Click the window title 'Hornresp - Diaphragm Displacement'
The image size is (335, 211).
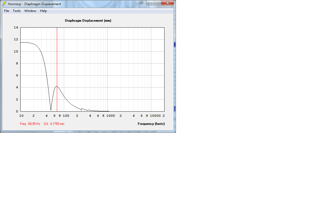tap(34, 4)
